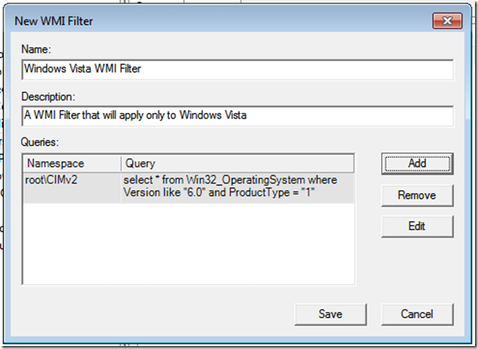Select the root\CIMv2 namespace entry
The width and height of the screenshot is (478, 349).
click(x=54, y=180)
